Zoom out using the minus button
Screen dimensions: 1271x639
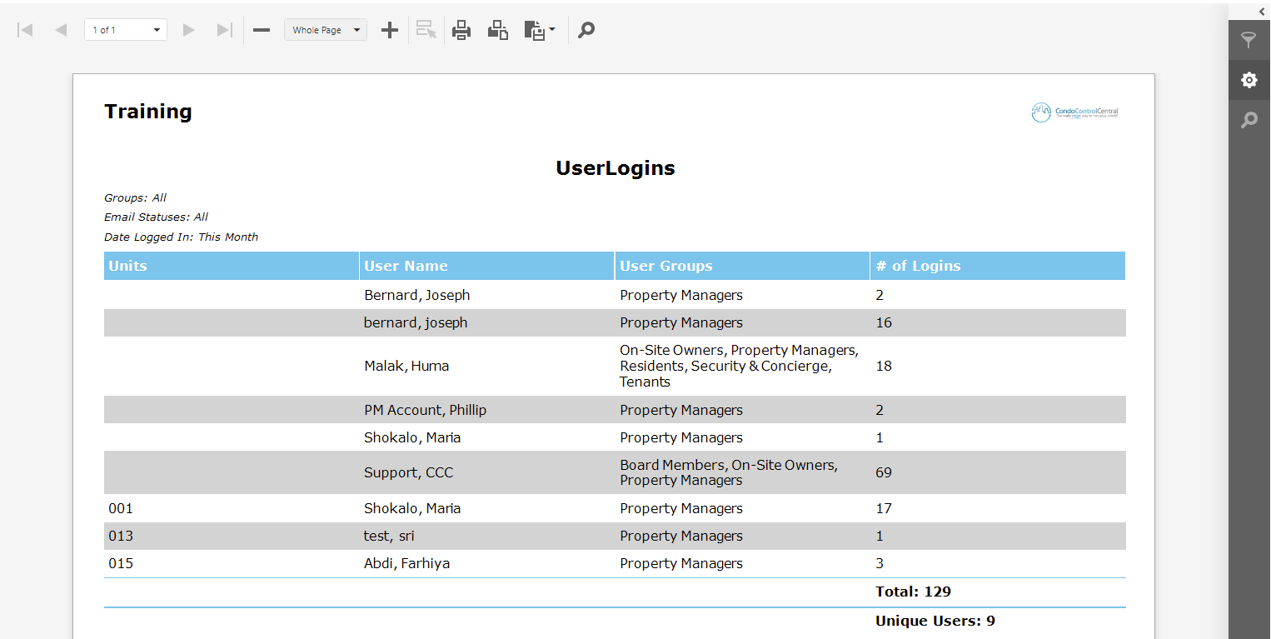pos(261,29)
